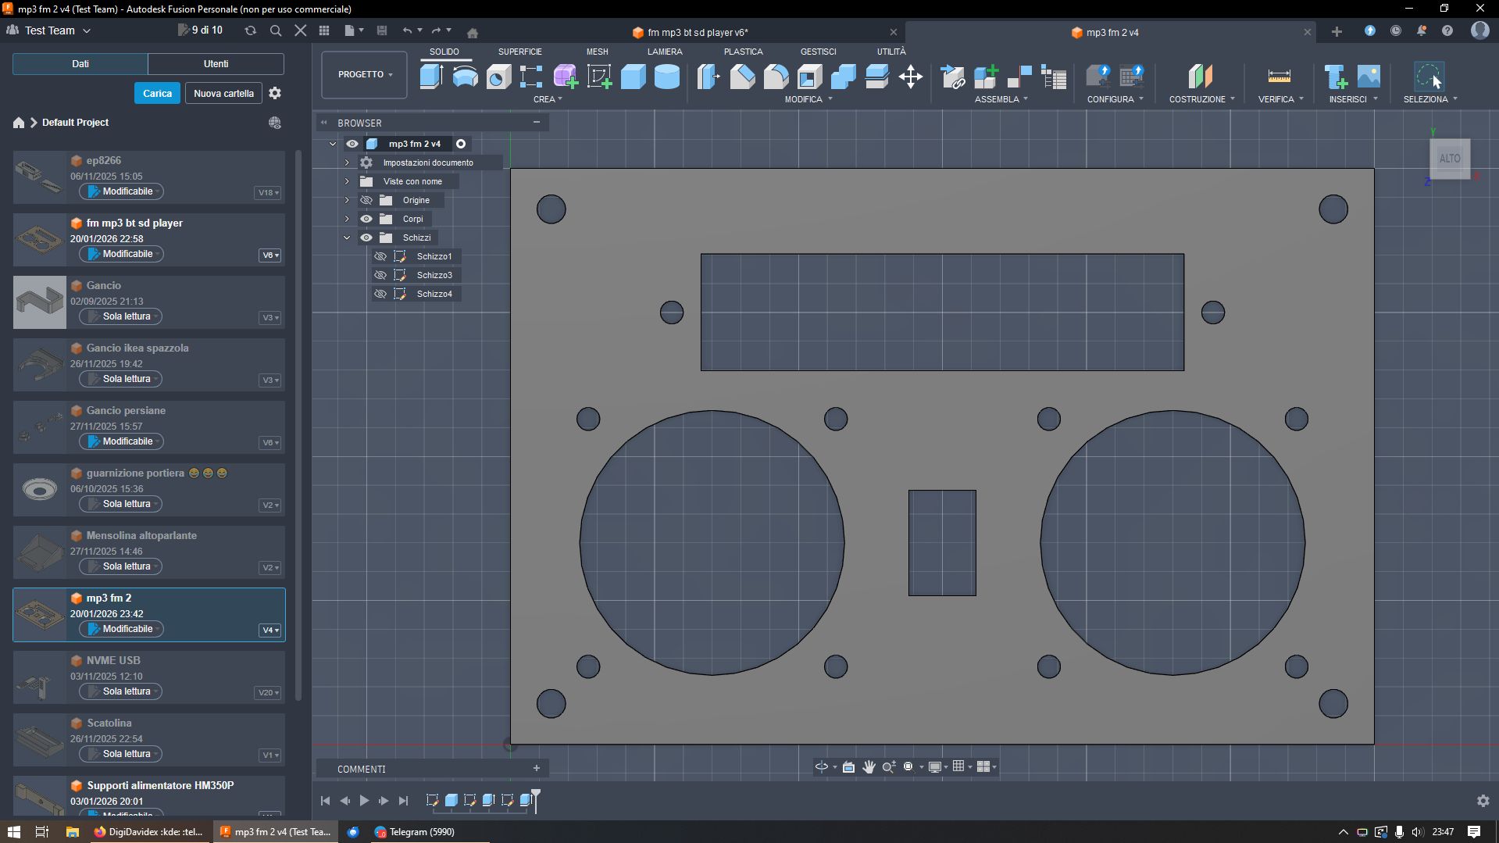The width and height of the screenshot is (1499, 843).
Task: Click the Carica upload button
Action: point(157,93)
